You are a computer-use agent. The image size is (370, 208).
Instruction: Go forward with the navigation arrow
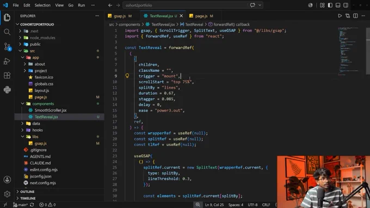118,5
